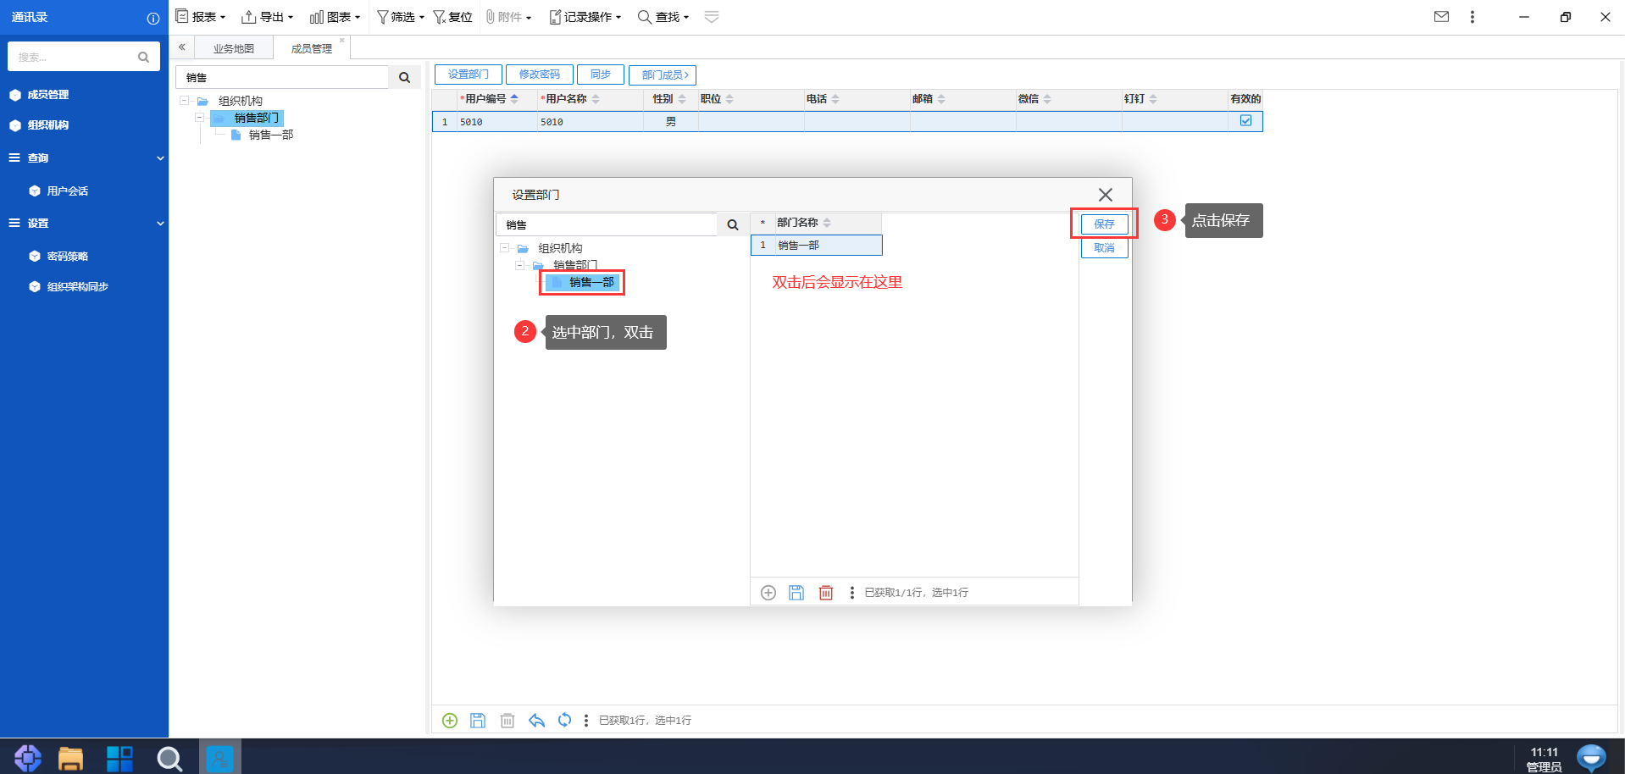1625x774 pixels.
Task: Switch to the 成员管理 tab
Action: (x=311, y=48)
